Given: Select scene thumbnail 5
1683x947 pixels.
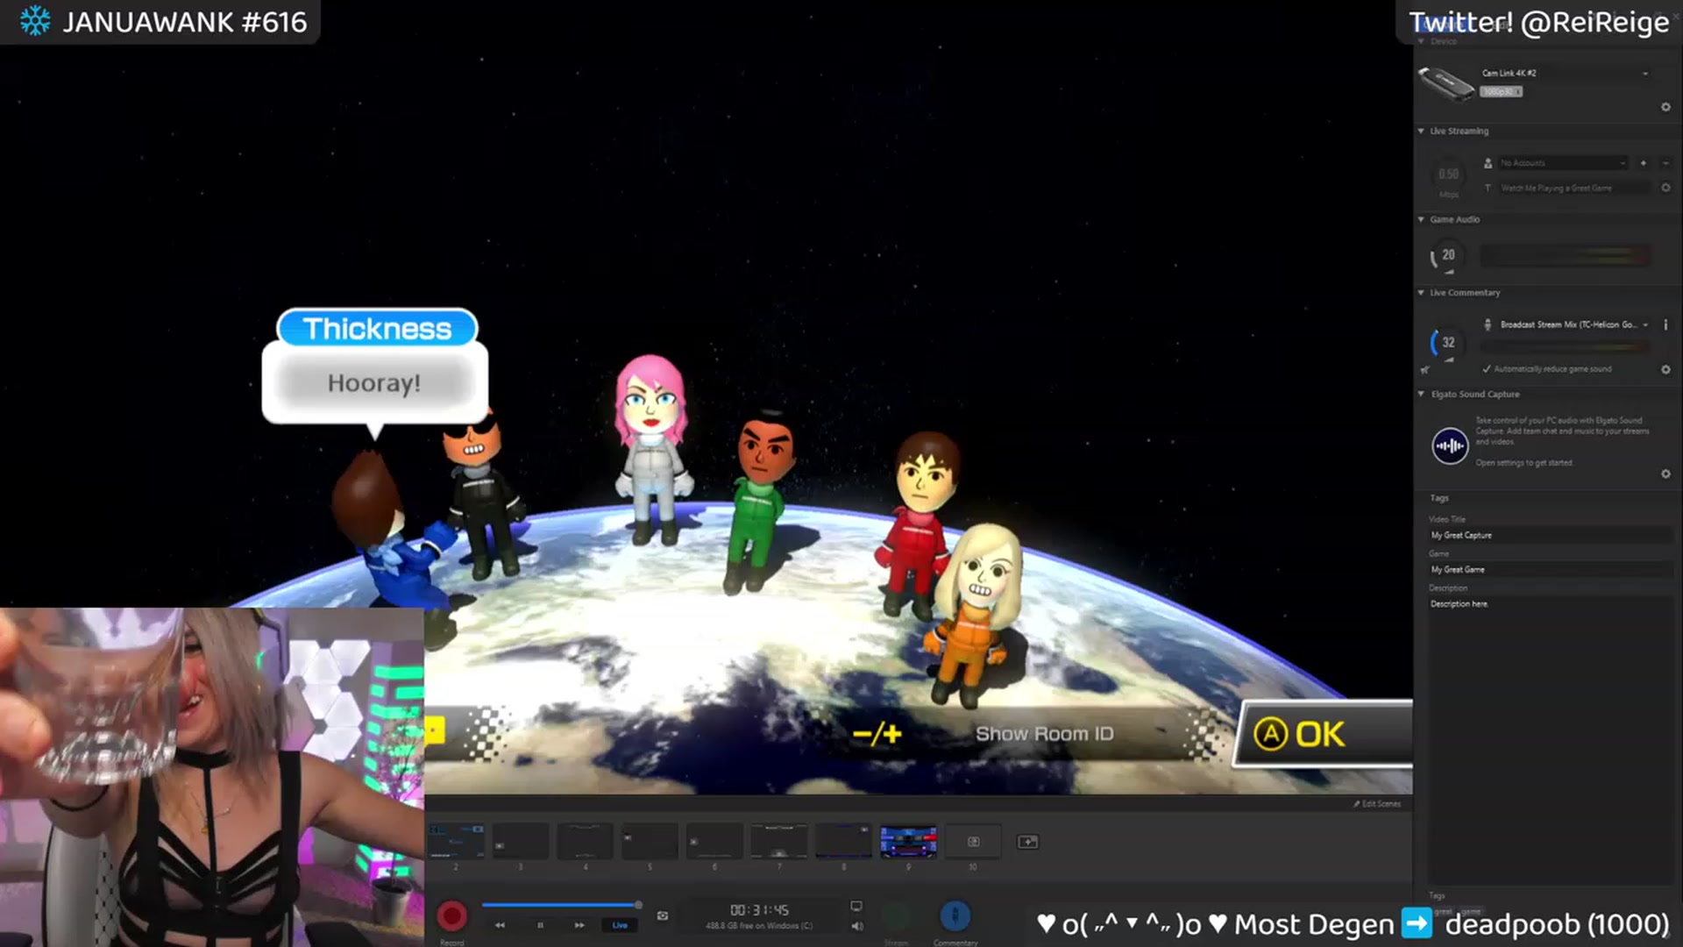Looking at the screenshot, I should coord(650,841).
